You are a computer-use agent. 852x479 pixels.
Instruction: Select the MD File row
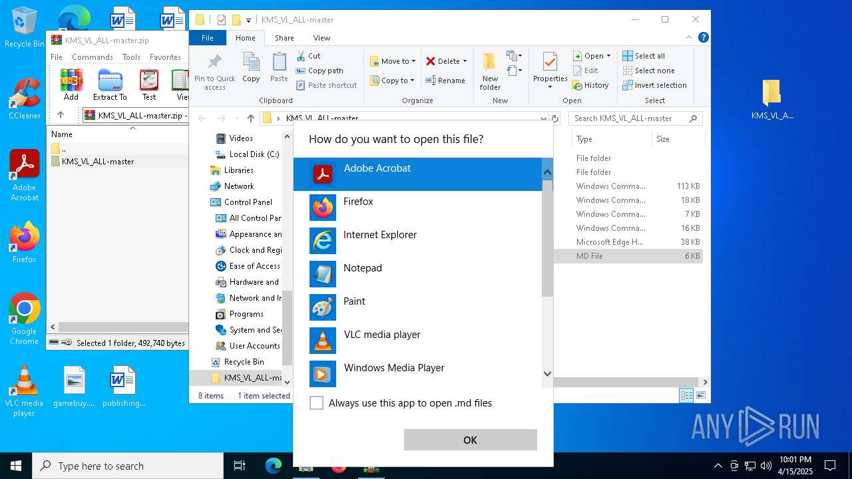629,256
